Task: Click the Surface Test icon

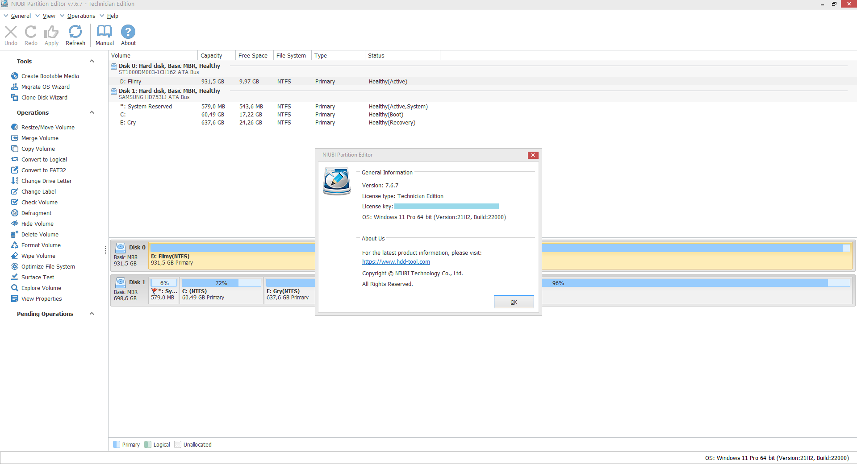Action: (x=15, y=277)
